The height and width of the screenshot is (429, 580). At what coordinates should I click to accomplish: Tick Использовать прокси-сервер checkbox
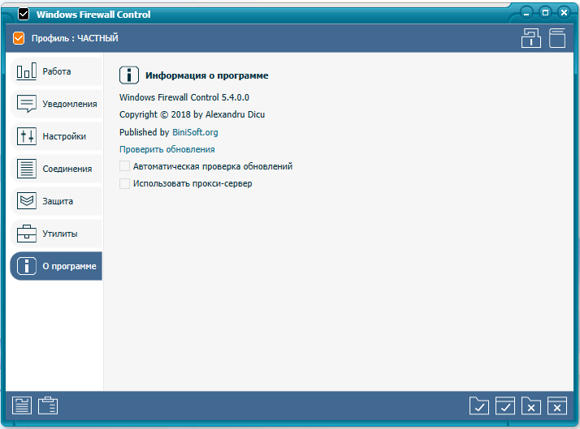click(124, 183)
